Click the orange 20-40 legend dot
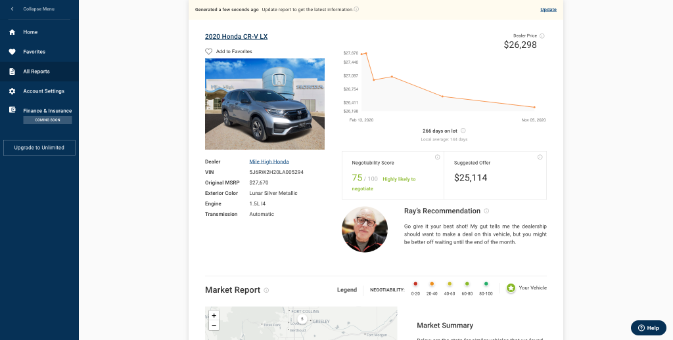673x340 pixels. [432, 284]
